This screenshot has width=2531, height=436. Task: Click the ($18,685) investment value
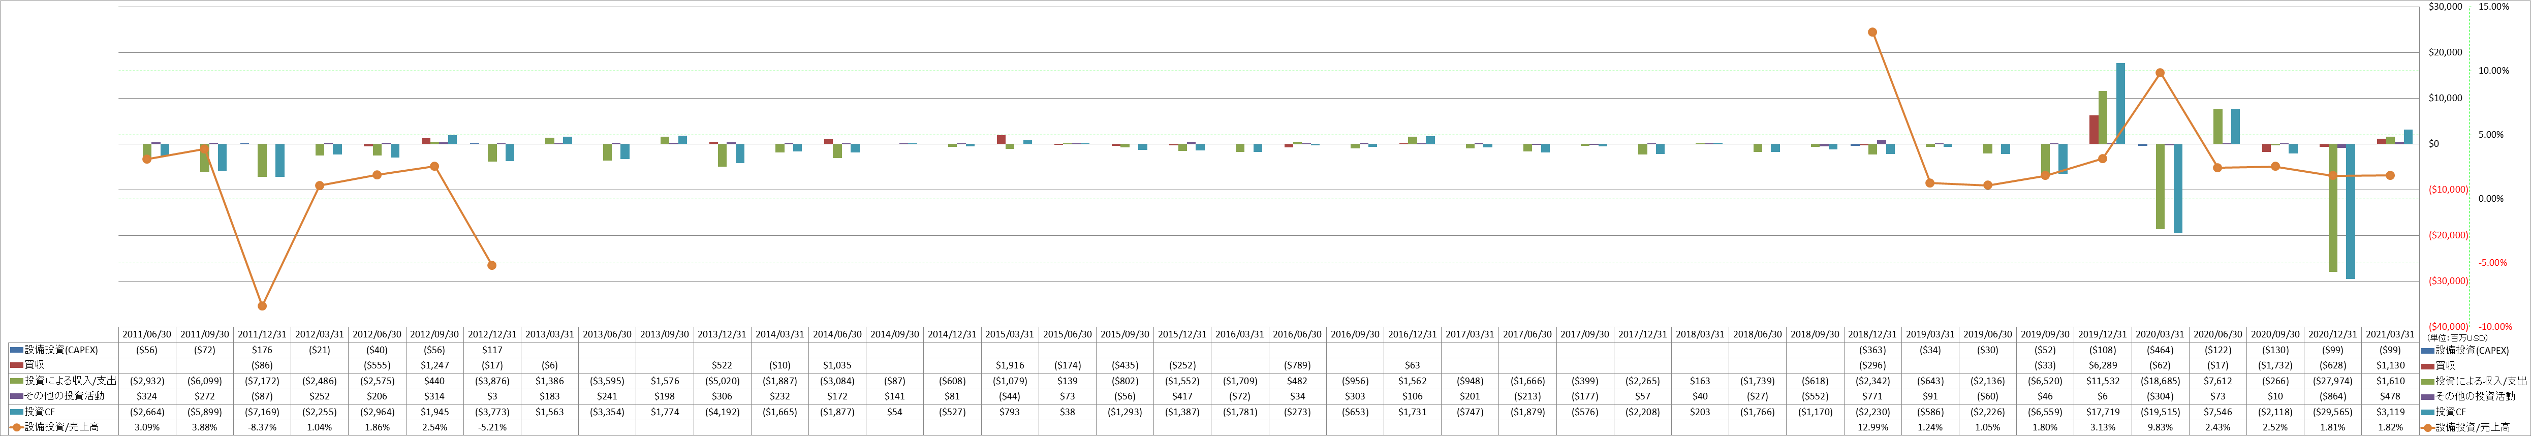click(x=2160, y=381)
